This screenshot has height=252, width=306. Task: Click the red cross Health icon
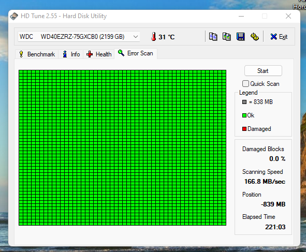point(90,54)
